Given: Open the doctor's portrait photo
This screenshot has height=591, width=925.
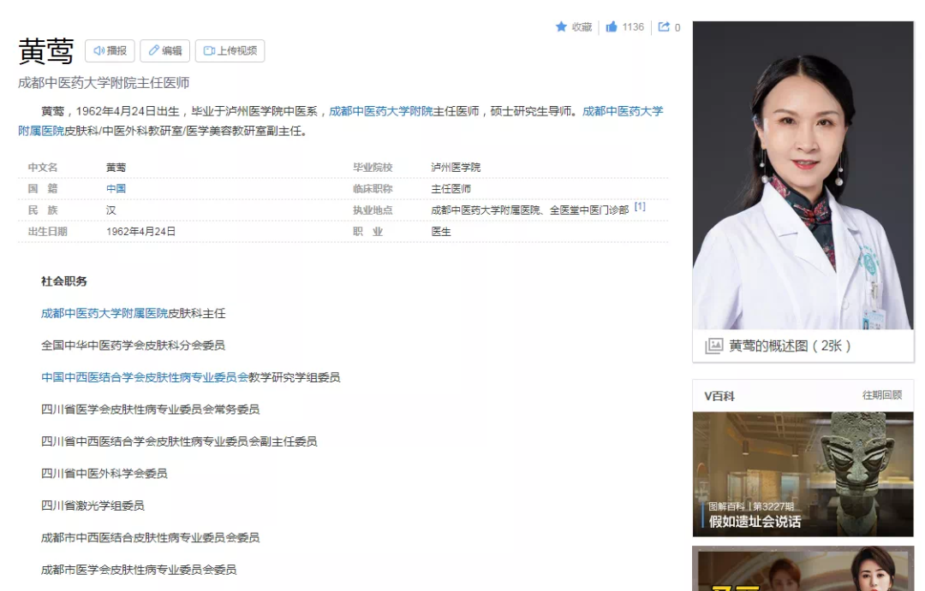Looking at the screenshot, I should 803,175.
